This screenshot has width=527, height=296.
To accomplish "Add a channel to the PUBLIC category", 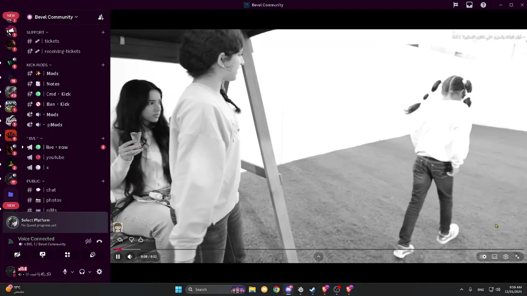I will pos(103,181).
